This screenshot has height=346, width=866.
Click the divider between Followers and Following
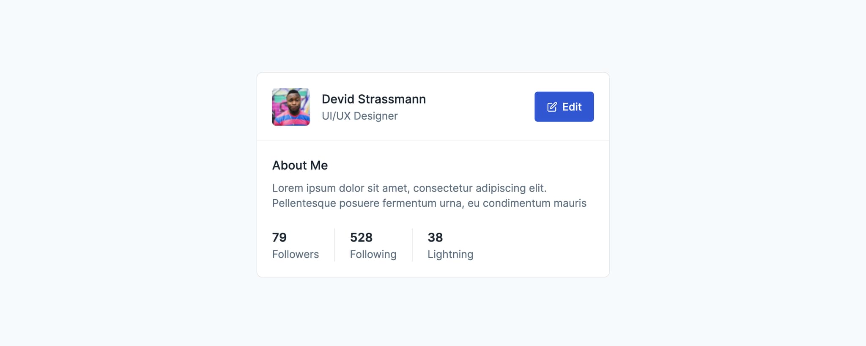pyautogui.click(x=334, y=245)
